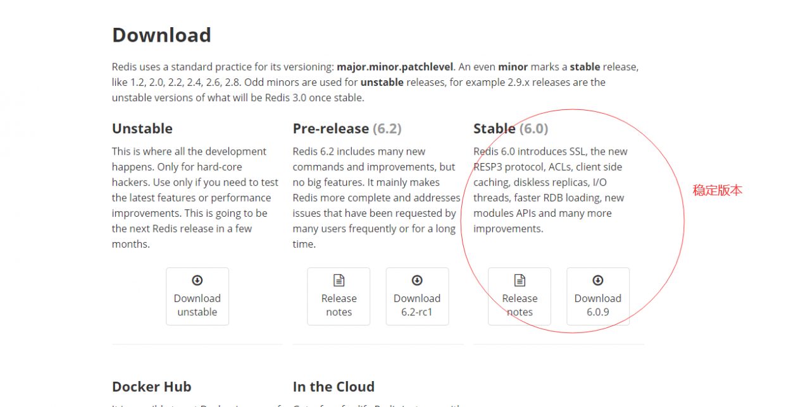
Task: Click the download arrow icon above 6.0.9
Action: coord(598,281)
